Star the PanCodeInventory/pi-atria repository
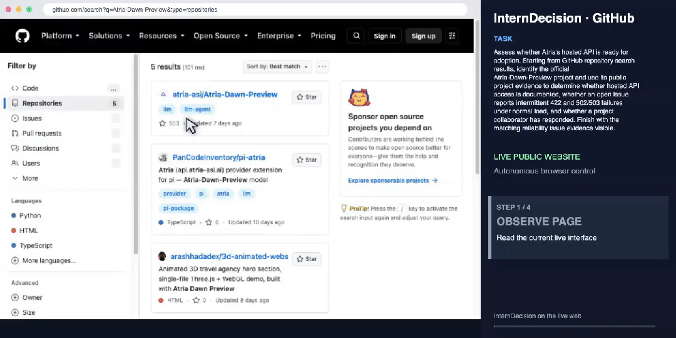This screenshot has height=338, width=676. [307, 160]
